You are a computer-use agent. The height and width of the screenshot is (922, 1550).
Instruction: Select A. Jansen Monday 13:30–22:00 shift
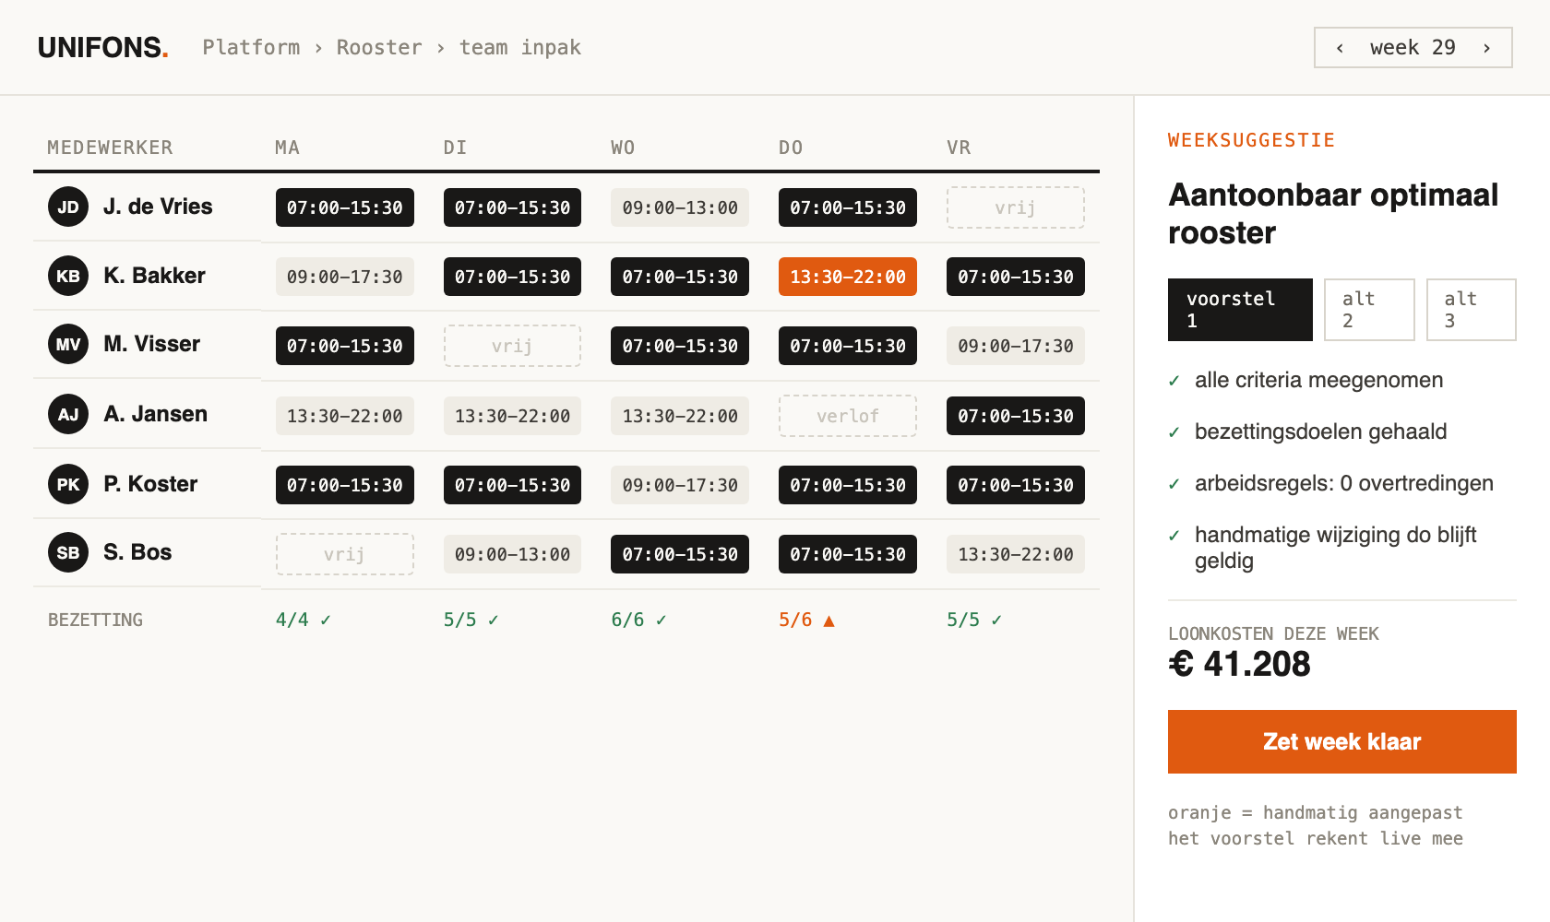pyautogui.click(x=345, y=416)
